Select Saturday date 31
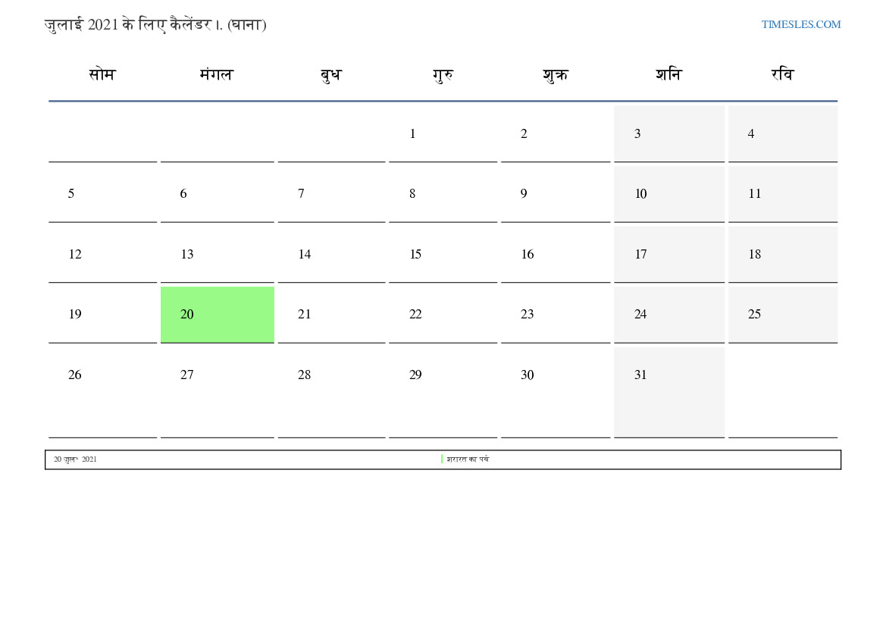The height and width of the screenshot is (627, 886). [669, 393]
